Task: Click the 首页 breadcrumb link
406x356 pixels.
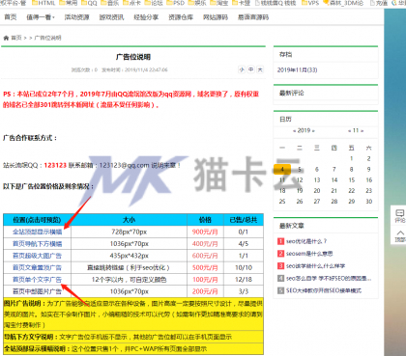Action: (16, 38)
